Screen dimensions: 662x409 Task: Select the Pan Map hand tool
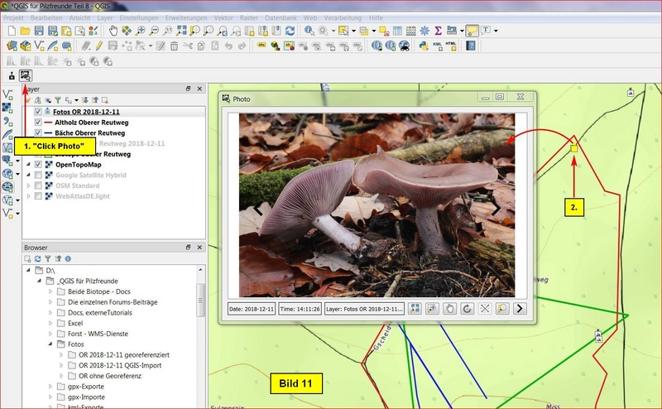click(x=112, y=31)
